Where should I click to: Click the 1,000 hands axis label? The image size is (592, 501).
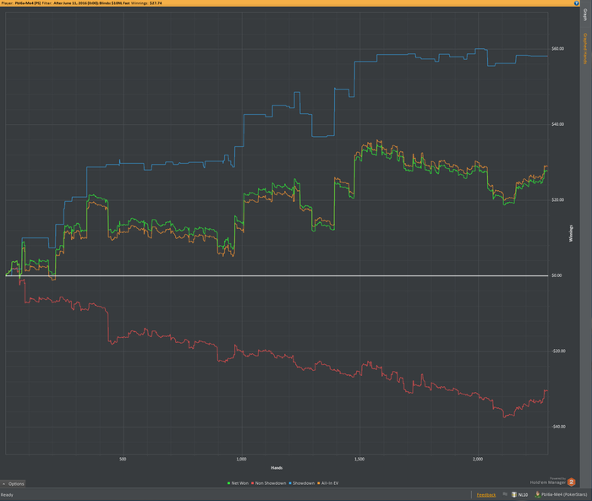(x=241, y=459)
